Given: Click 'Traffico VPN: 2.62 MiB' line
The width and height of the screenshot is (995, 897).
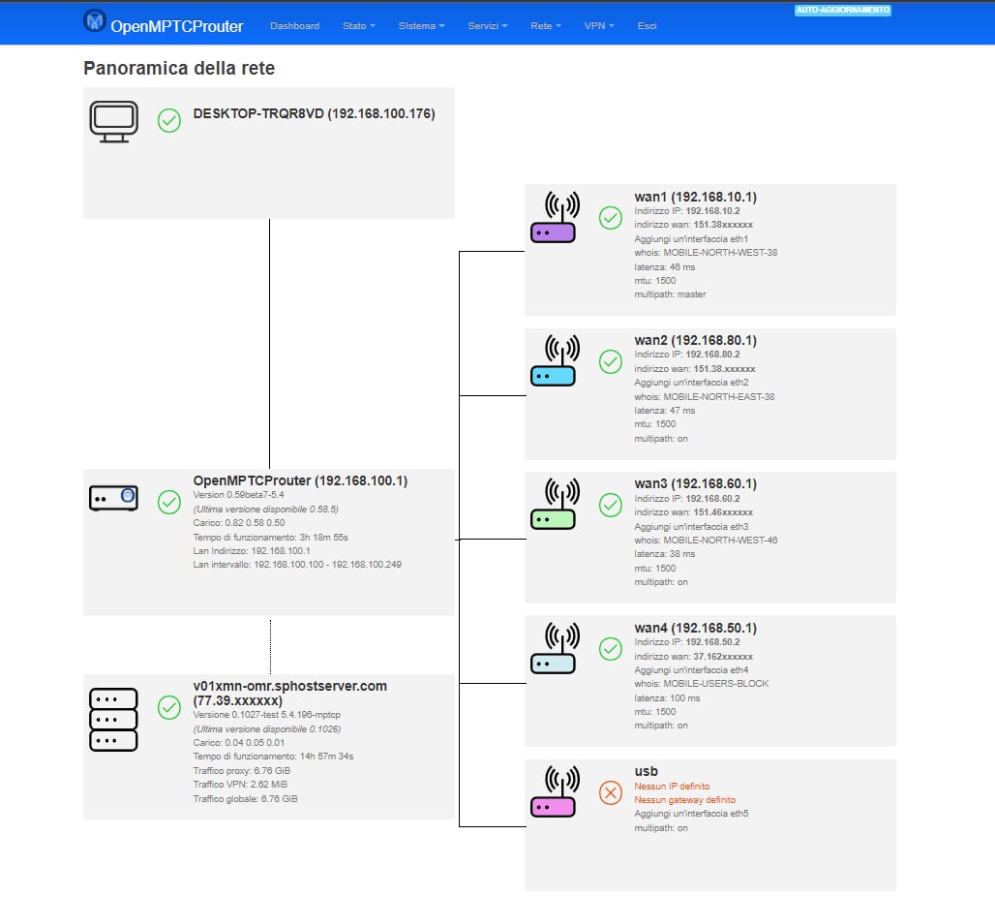Looking at the screenshot, I should point(240,785).
